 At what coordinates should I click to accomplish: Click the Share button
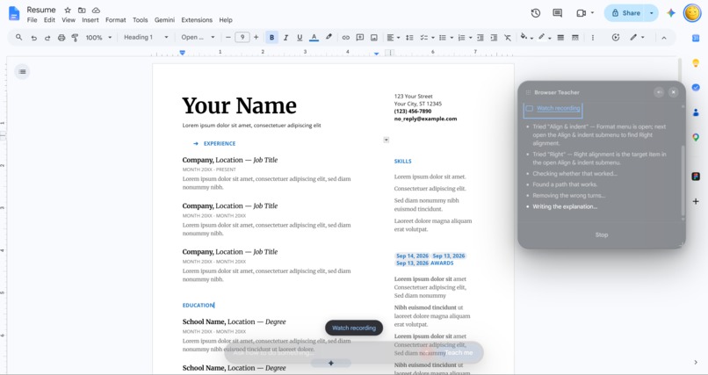coord(625,13)
